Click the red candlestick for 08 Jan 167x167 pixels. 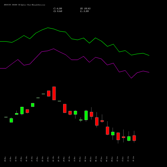tap(108, 131)
